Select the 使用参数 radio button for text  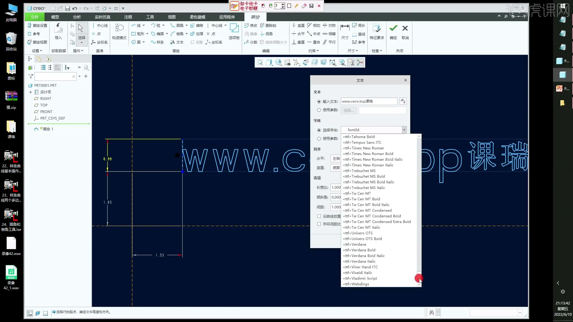(x=318, y=110)
